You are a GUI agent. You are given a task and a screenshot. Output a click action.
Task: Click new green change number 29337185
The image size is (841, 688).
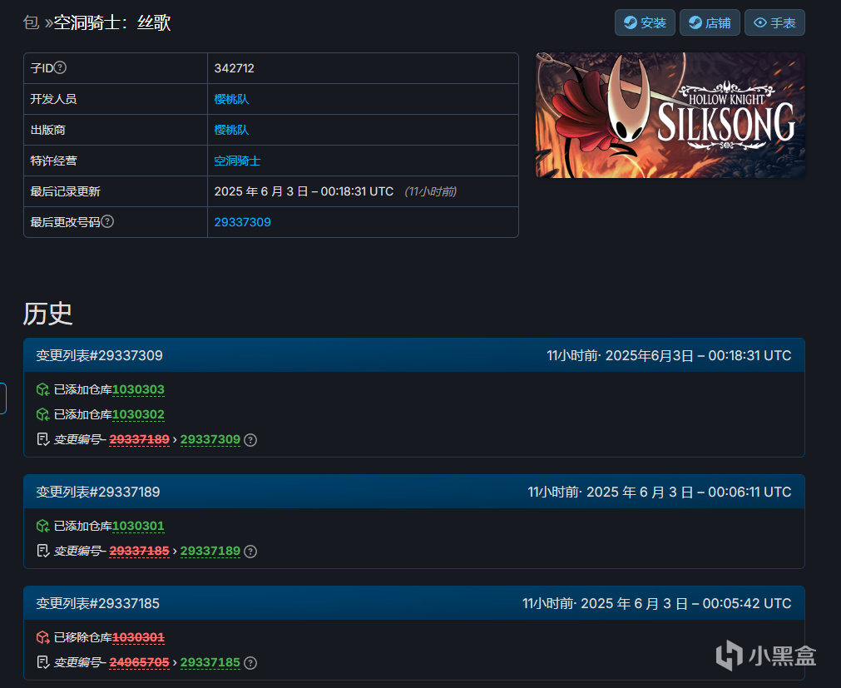pos(210,663)
